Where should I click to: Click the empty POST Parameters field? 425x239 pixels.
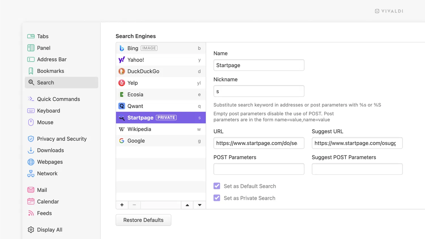click(x=259, y=169)
